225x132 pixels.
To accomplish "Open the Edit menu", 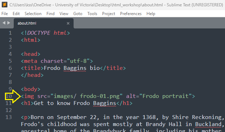I will pos(16,14).
